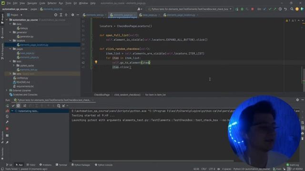Click the Git update project blue arrow
Image resolution: width=305 pixels, height=171 pixels.
coord(265,9)
